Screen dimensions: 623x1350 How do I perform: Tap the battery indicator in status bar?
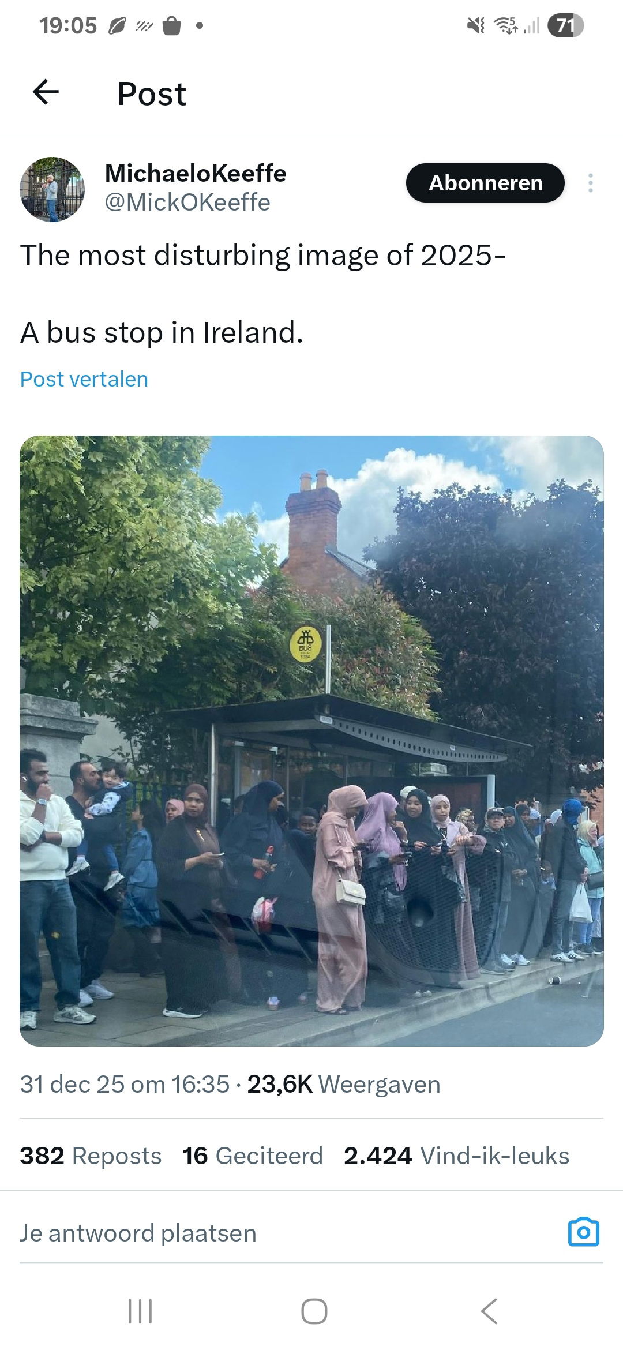click(565, 25)
